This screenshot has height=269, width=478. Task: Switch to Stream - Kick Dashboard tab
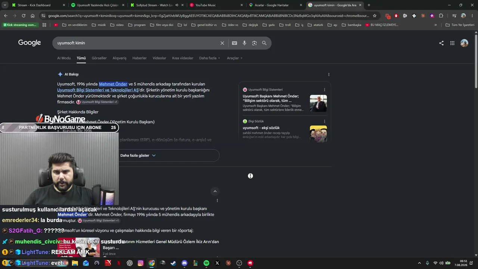(38, 5)
